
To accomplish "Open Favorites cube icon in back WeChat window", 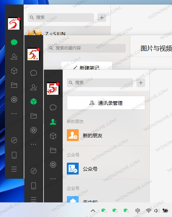I will click(x=14, y=71).
